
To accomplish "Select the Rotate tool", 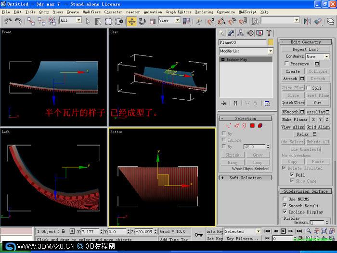I will tap(142, 22).
